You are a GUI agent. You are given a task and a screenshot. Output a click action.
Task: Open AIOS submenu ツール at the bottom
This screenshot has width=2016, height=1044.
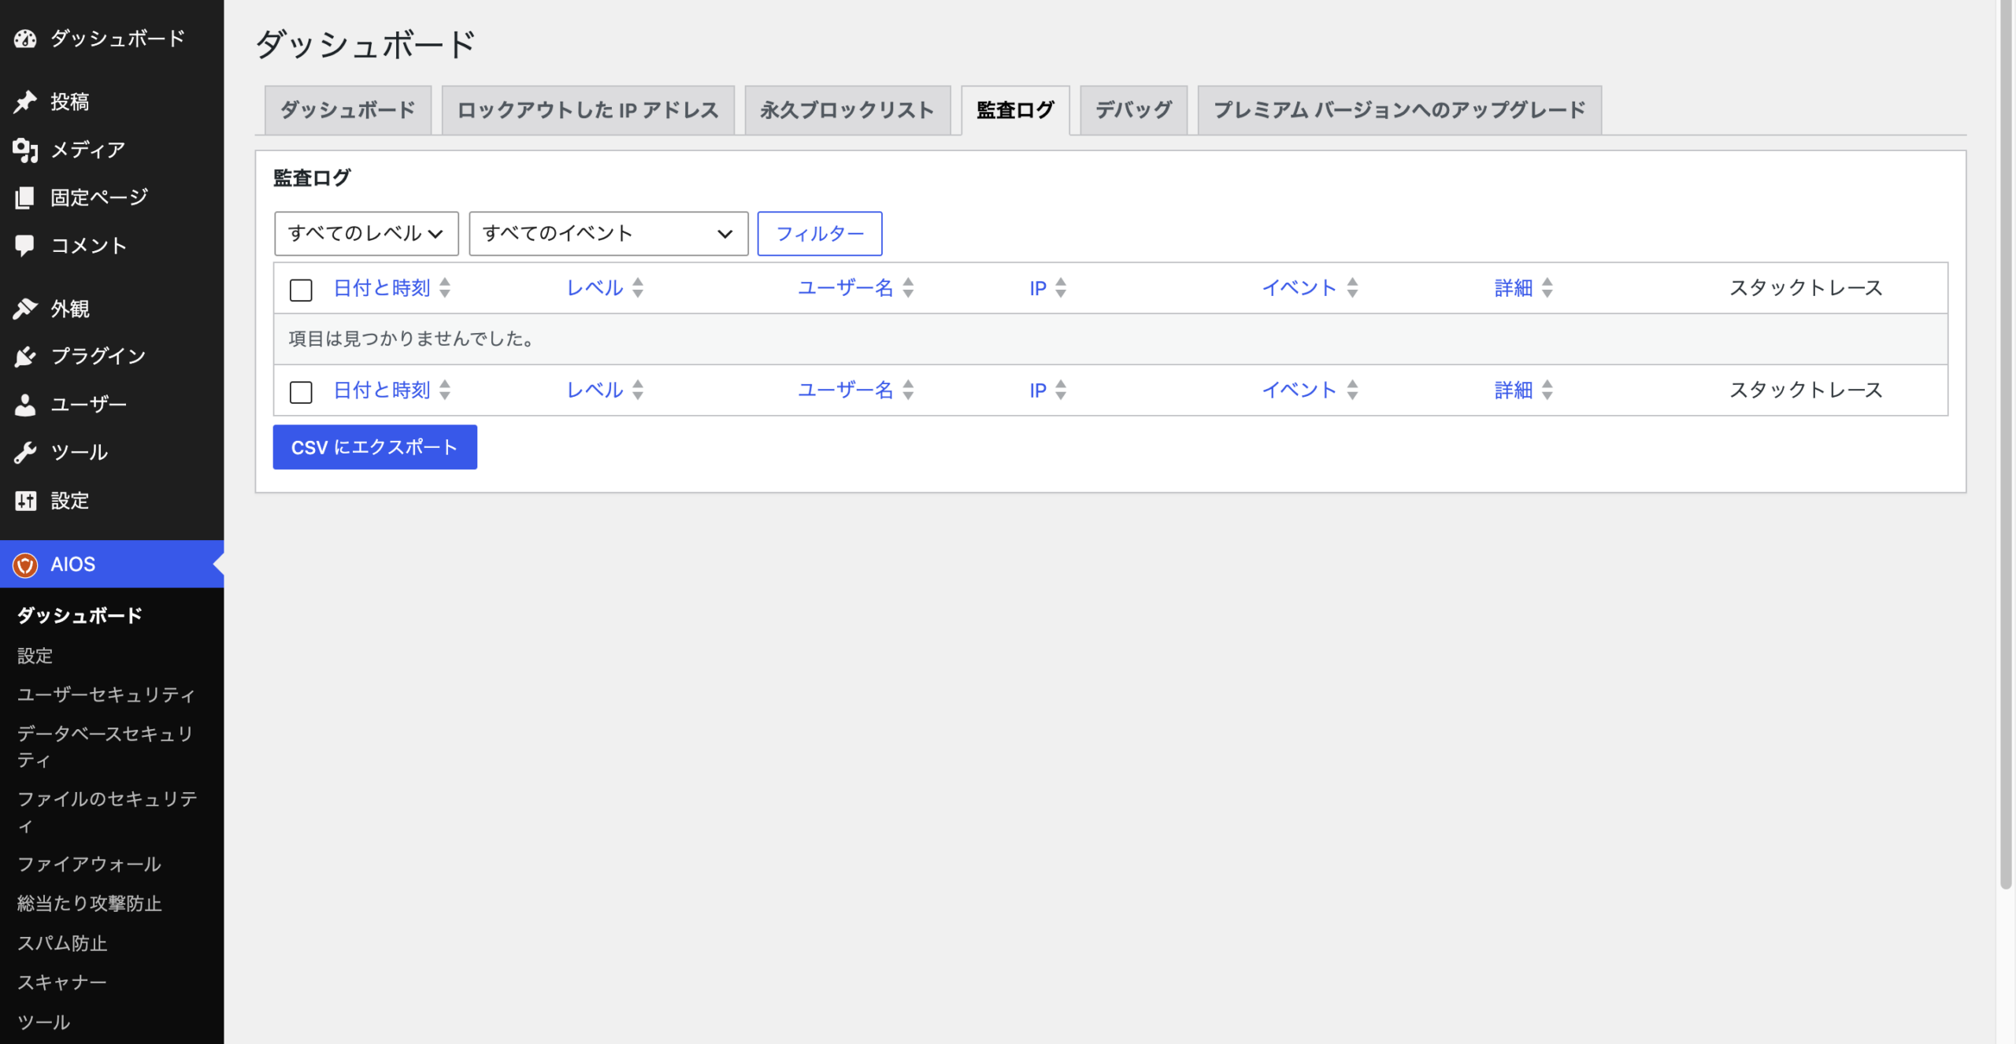(44, 1022)
